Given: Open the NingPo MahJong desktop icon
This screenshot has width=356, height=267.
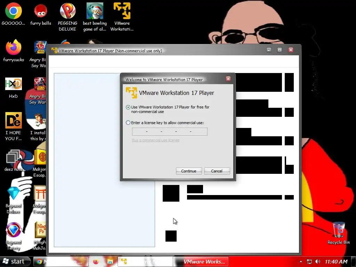Looking at the screenshot, I should pos(40,236).
